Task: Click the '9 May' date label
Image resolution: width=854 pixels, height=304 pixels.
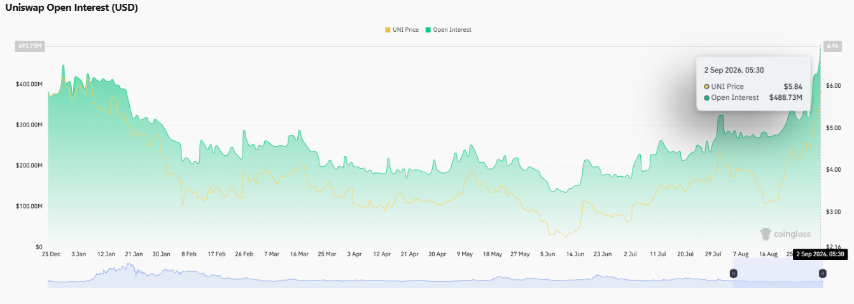Action: tap(465, 254)
